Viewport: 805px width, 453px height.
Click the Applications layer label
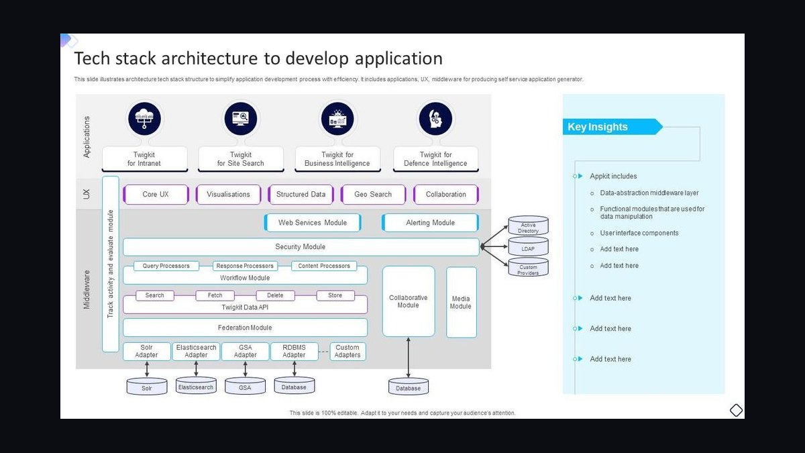87,137
